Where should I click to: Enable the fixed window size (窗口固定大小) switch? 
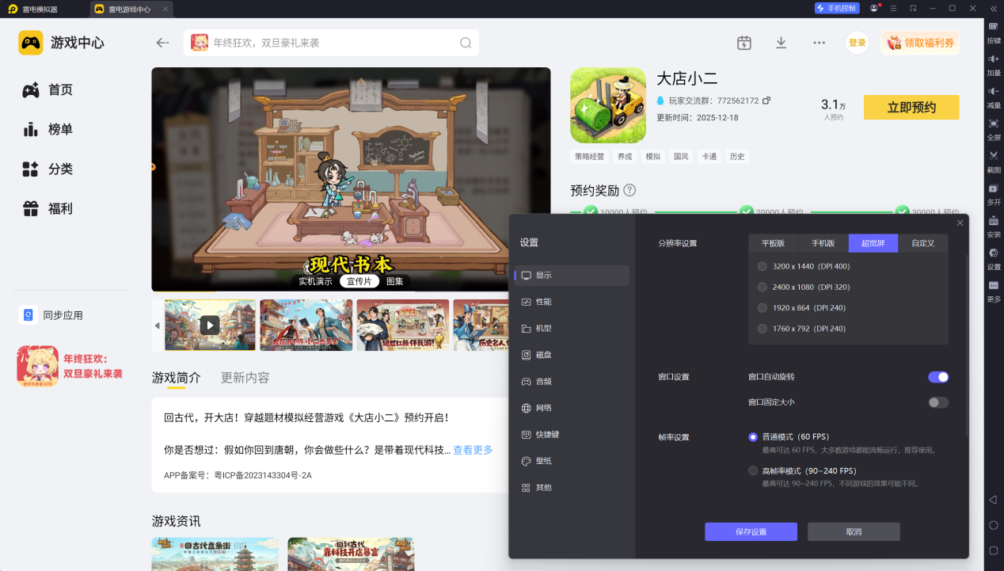(x=937, y=402)
